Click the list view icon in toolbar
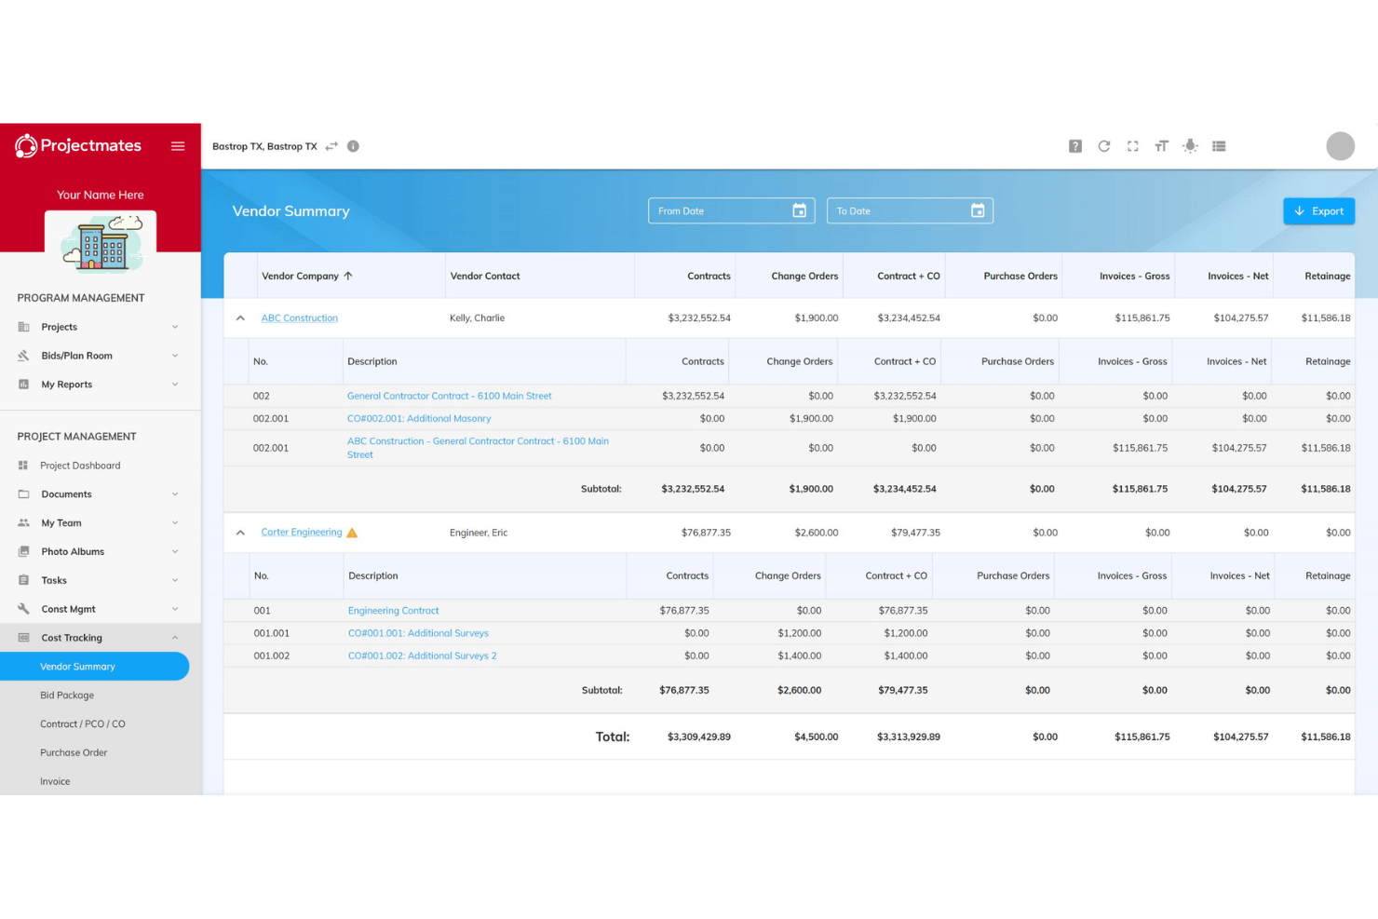Image resolution: width=1378 pixels, height=919 pixels. click(x=1219, y=146)
